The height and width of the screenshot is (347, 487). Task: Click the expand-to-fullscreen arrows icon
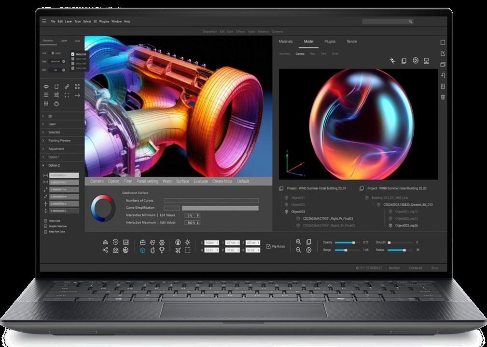coord(77,87)
